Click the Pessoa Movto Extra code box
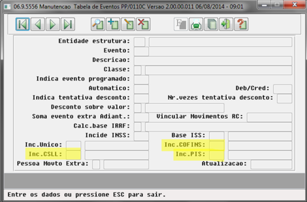 point(96,165)
